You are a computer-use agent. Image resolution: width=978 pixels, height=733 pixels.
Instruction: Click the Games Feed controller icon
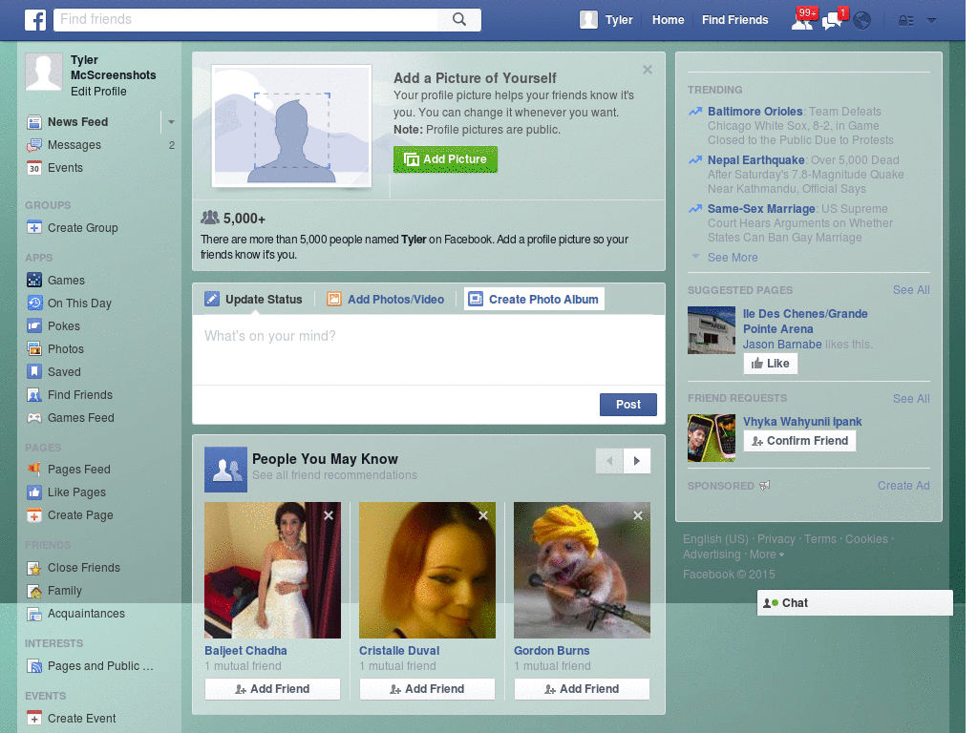tap(34, 418)
